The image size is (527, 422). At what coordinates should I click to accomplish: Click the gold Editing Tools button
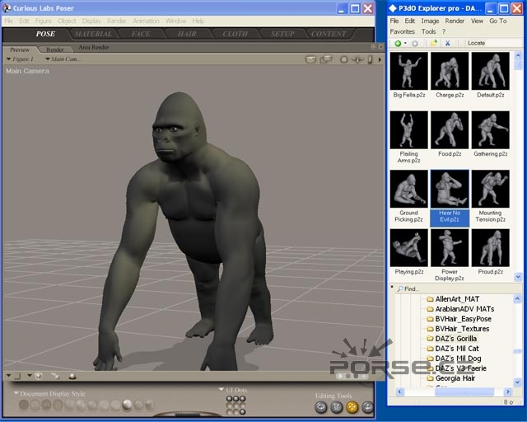(352, 406)
